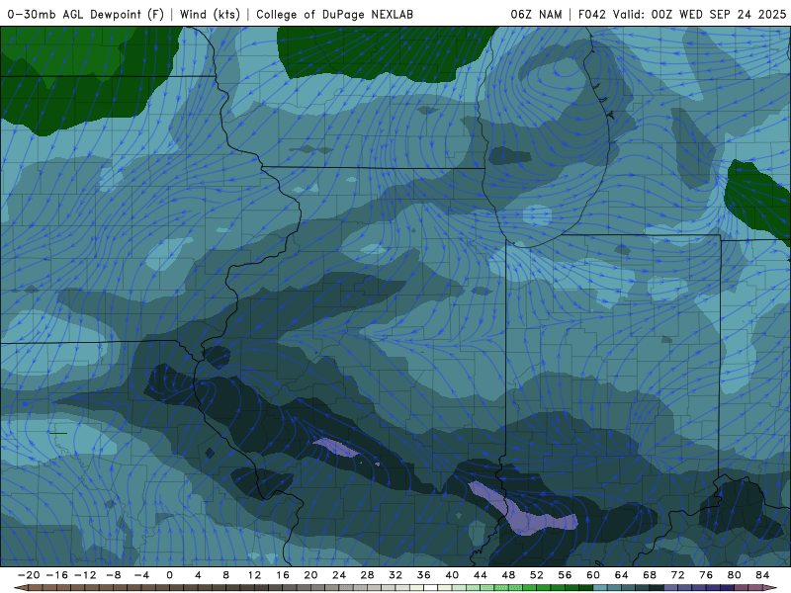The height and width of the screenshot is (593, 791).
Task: Click the 84 value on the color scale
Action: click(762, 575)
